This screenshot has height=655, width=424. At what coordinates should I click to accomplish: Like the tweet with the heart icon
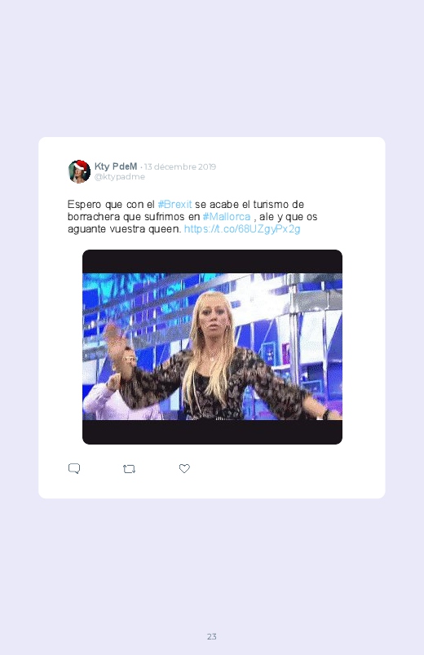click(x=184, y=468)
